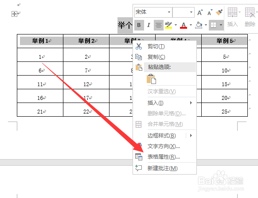The image size is (258, 198).
Task: Click table cell containing 25
Action: click(x=224, y=110)
